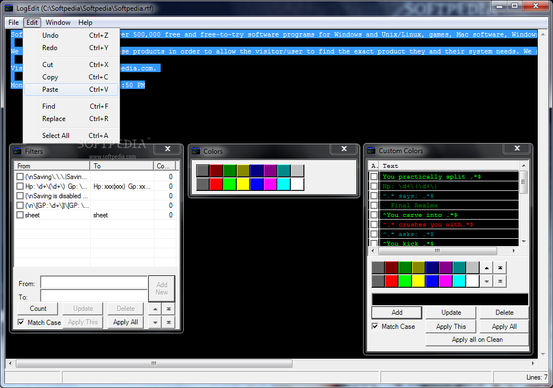Click Update in Custom Colors panel

coord(451,313)
